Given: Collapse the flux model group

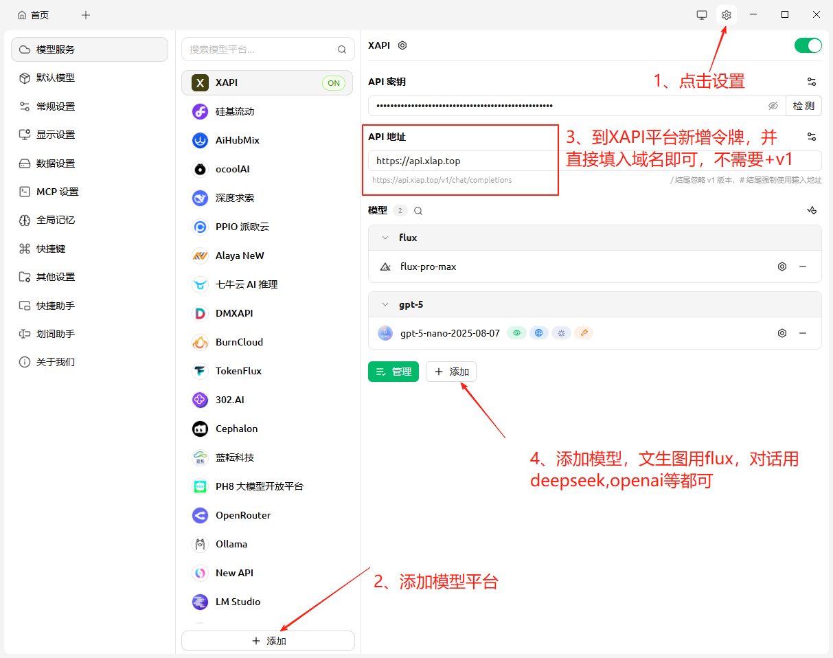Looking at the screenshot, I should pos(385,238).
